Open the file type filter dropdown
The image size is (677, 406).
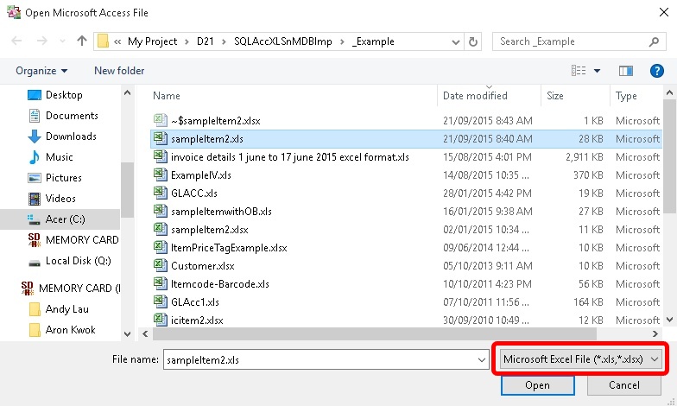(579, 358)
